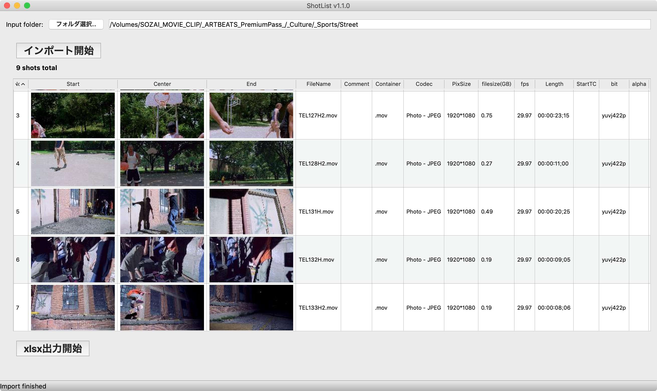Click row number 6 cell
657x391 pixels.
coord(18,260)
